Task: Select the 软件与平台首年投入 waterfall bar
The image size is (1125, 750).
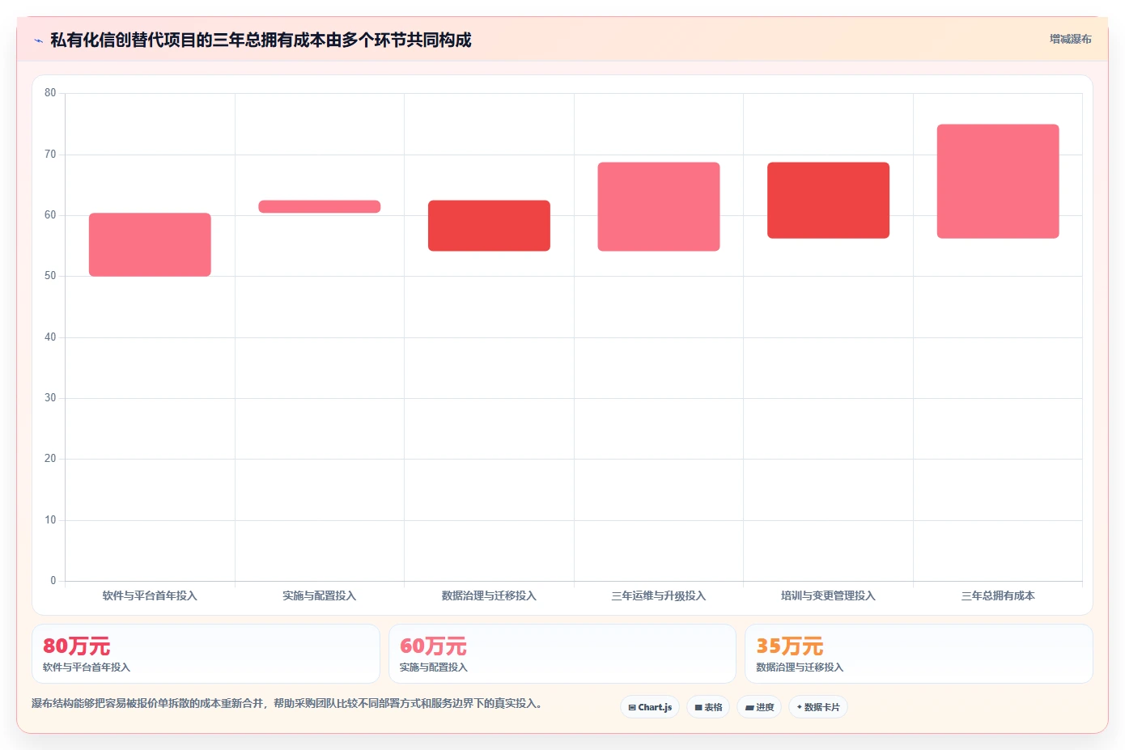Action: pos(150,244)
